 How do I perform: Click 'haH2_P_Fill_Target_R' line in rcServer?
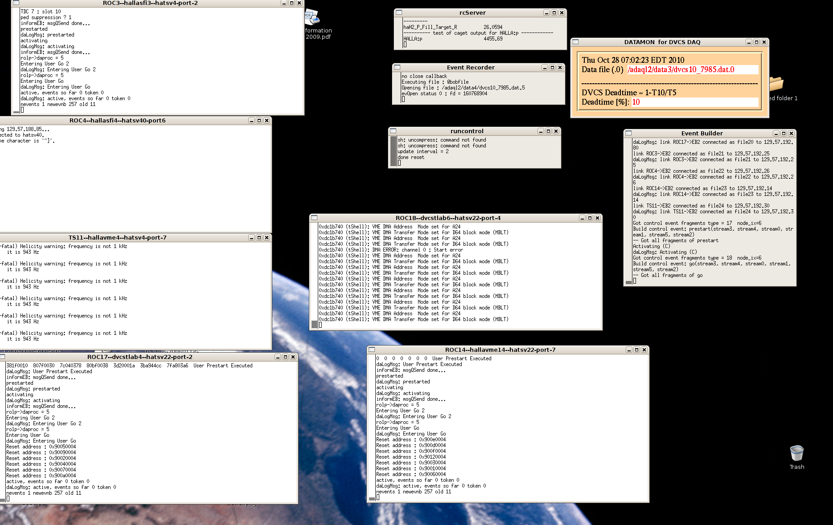coord(453,27)
